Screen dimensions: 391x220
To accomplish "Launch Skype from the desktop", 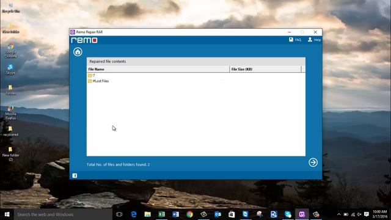I will click(10, 69).
